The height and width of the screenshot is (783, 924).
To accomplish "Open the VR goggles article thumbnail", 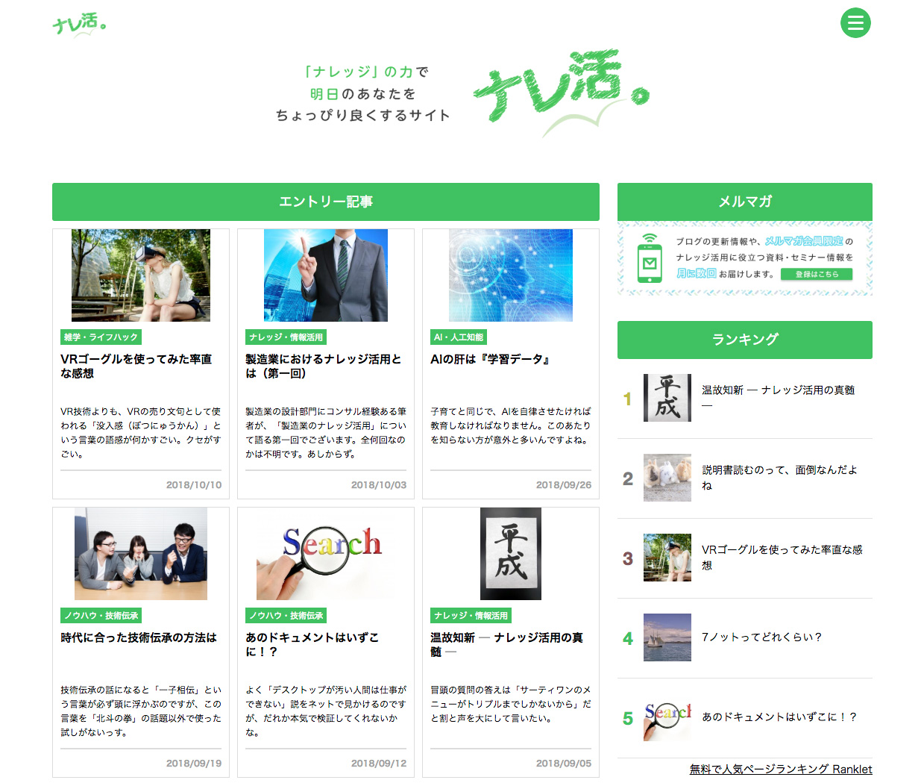I will click(141, 275).
